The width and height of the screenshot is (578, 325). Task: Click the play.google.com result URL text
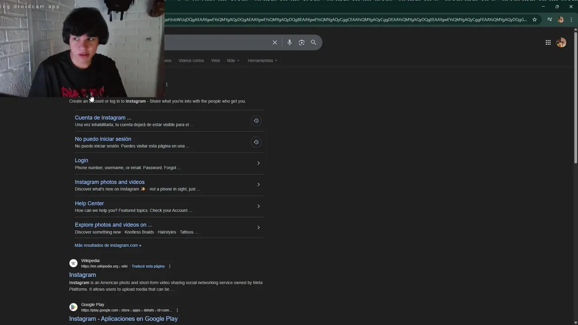[126, 310]
